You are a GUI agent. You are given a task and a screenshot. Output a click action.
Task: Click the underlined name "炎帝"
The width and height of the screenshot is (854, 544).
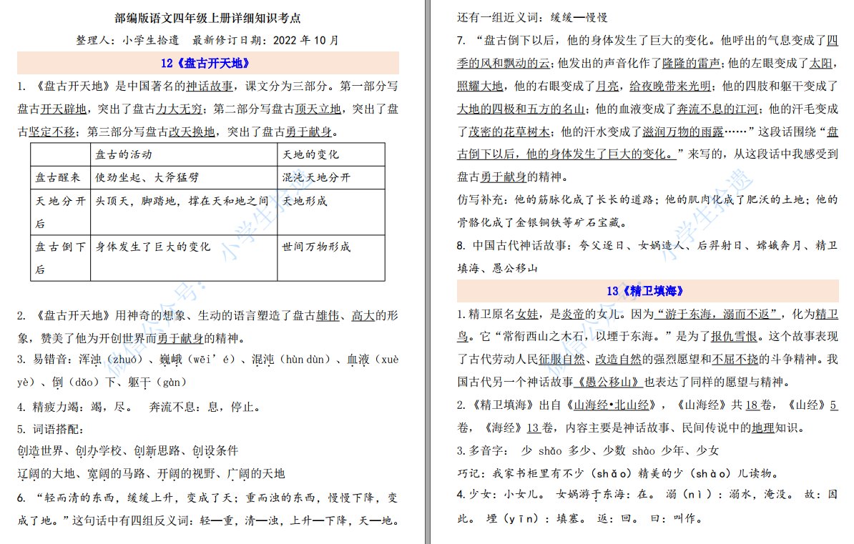pos(573,314)
